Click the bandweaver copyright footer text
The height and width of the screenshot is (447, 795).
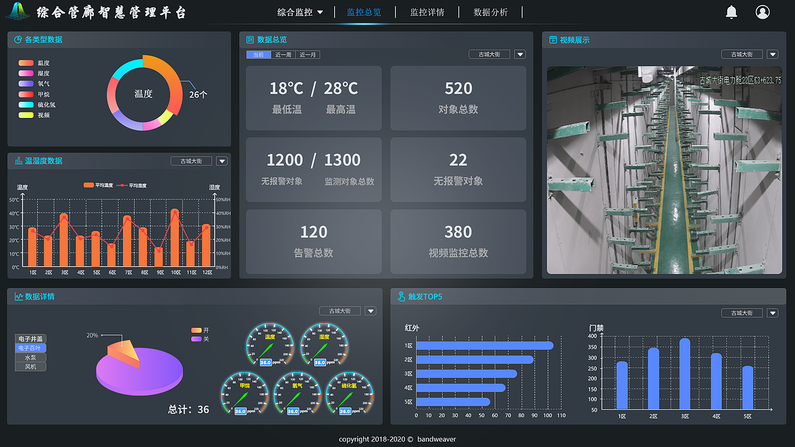397,439
